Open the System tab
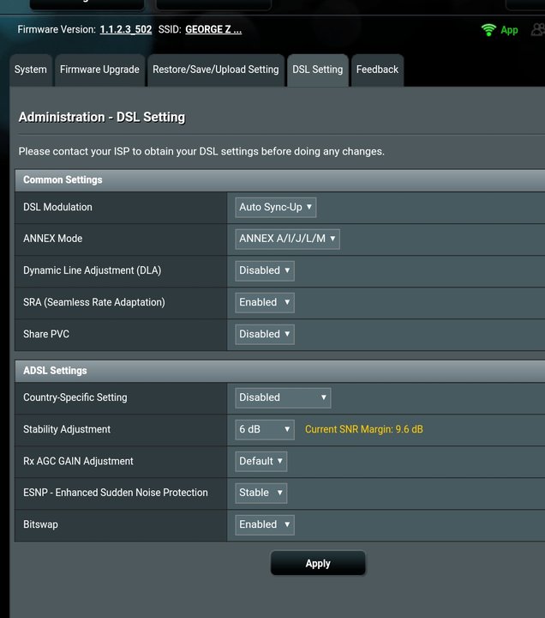The height and width of the screenshot is (618, 545). (x=31, y=70)
